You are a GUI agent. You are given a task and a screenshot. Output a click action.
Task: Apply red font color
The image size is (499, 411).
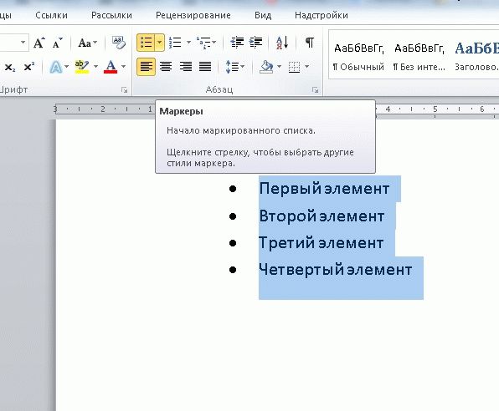[111, 67]
